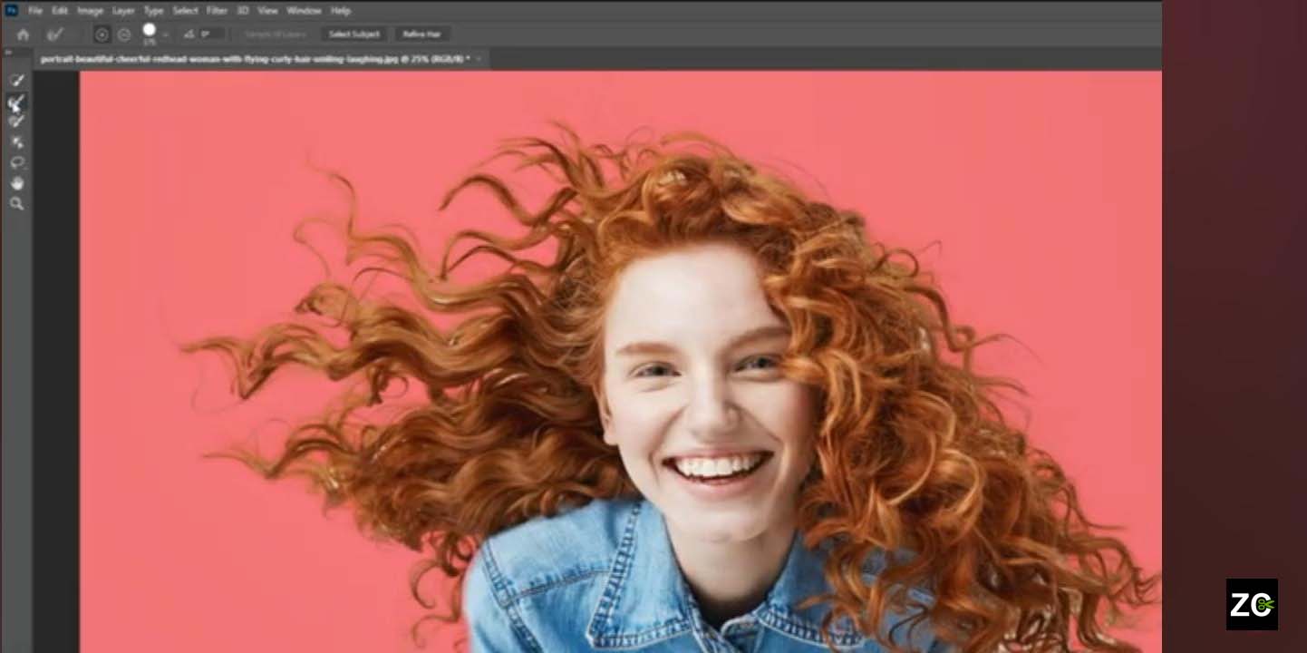The height and width of the screenshot is (653, 1307).
Task: Open the Type menu
Action: pos(153,11)
